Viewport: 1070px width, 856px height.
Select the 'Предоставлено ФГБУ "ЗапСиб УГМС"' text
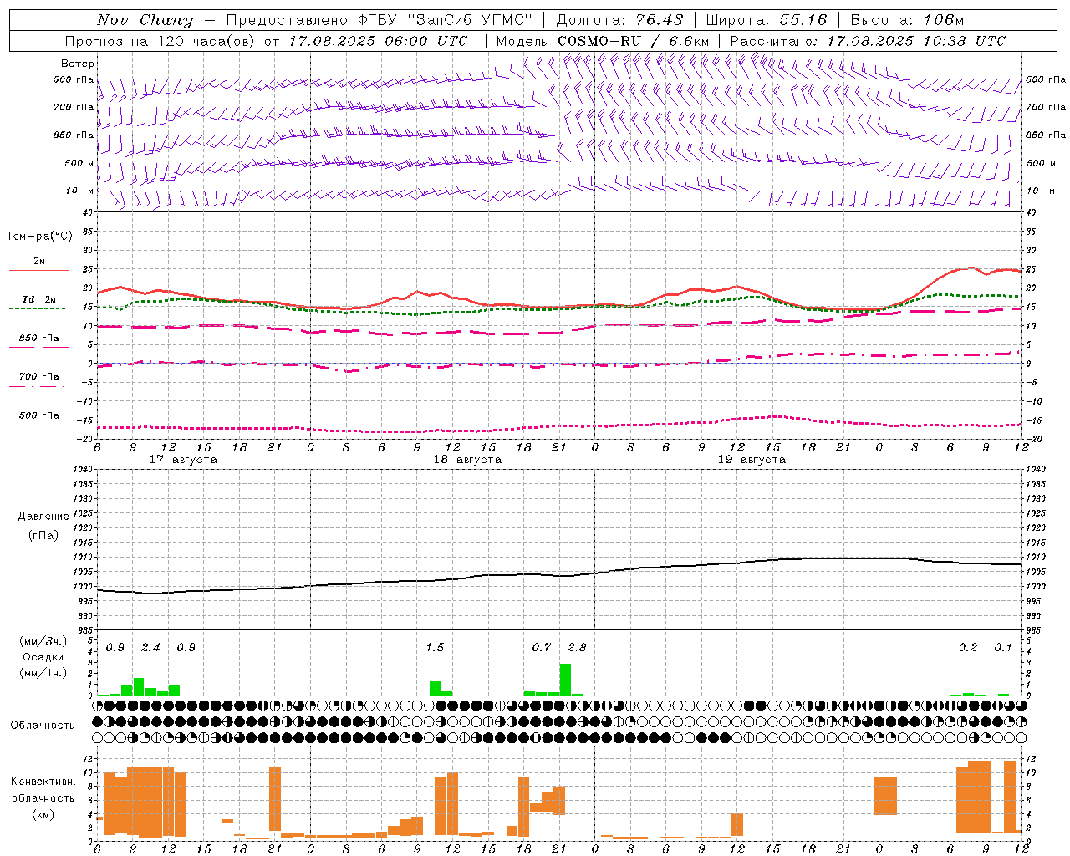pos(380,20)
